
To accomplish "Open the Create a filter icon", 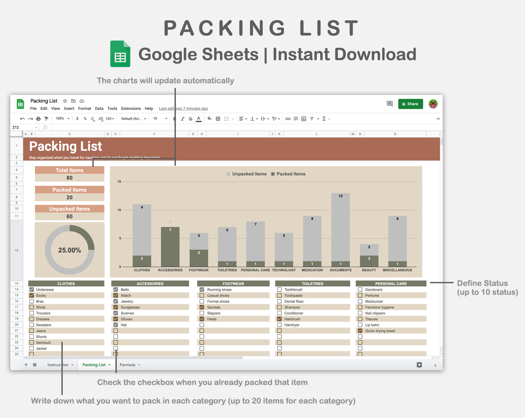I will [x=312, y=118].
